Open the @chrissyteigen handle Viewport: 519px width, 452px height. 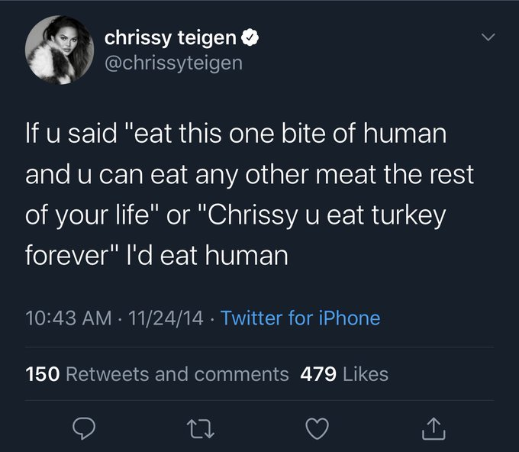click(x=172, y=63)
